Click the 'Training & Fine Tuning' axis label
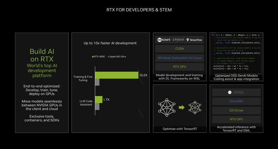 [83, 78]
